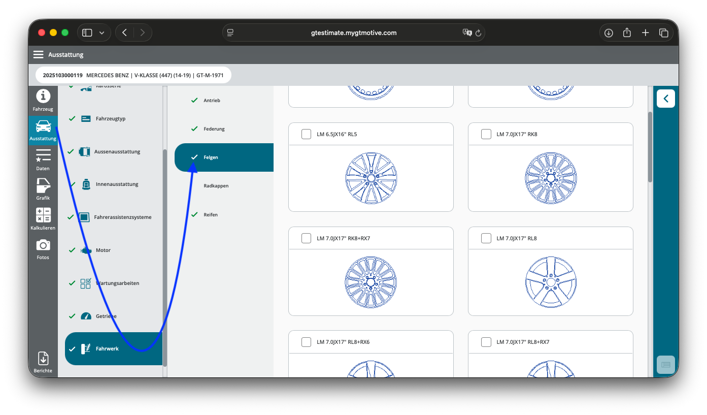707x415 pixels.
Task: Switch to the Reifen subcategory
Action: tap(211, 215)
